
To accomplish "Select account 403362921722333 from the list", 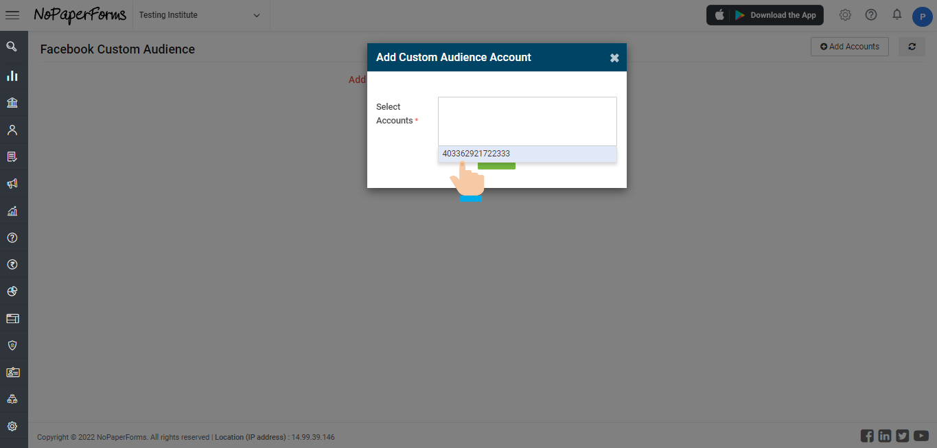I will tap(527, 154).
